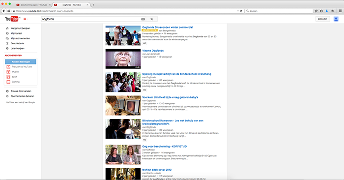The height and width of the screenshot is (180, 344).
Task: Click the Mijn kanaal icon
Action: (7, 33)
